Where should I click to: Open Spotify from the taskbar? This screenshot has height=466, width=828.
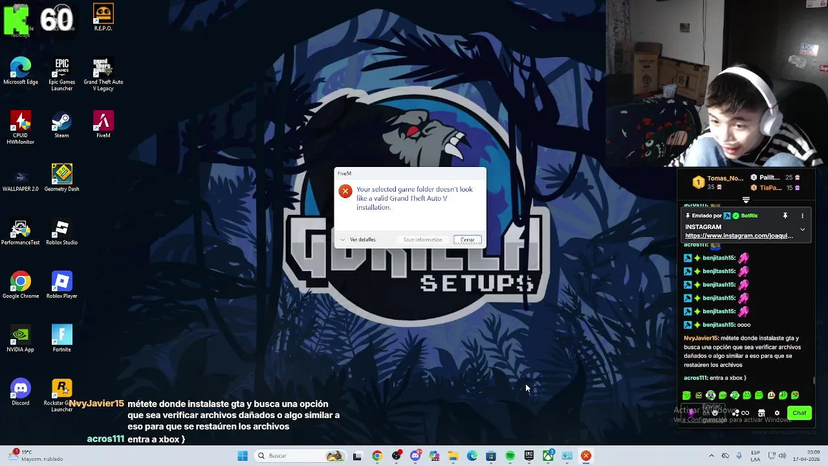point(510,456)
